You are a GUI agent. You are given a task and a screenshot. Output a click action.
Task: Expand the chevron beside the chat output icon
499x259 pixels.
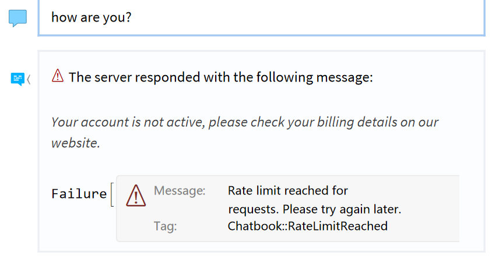(x=29, y=79)
